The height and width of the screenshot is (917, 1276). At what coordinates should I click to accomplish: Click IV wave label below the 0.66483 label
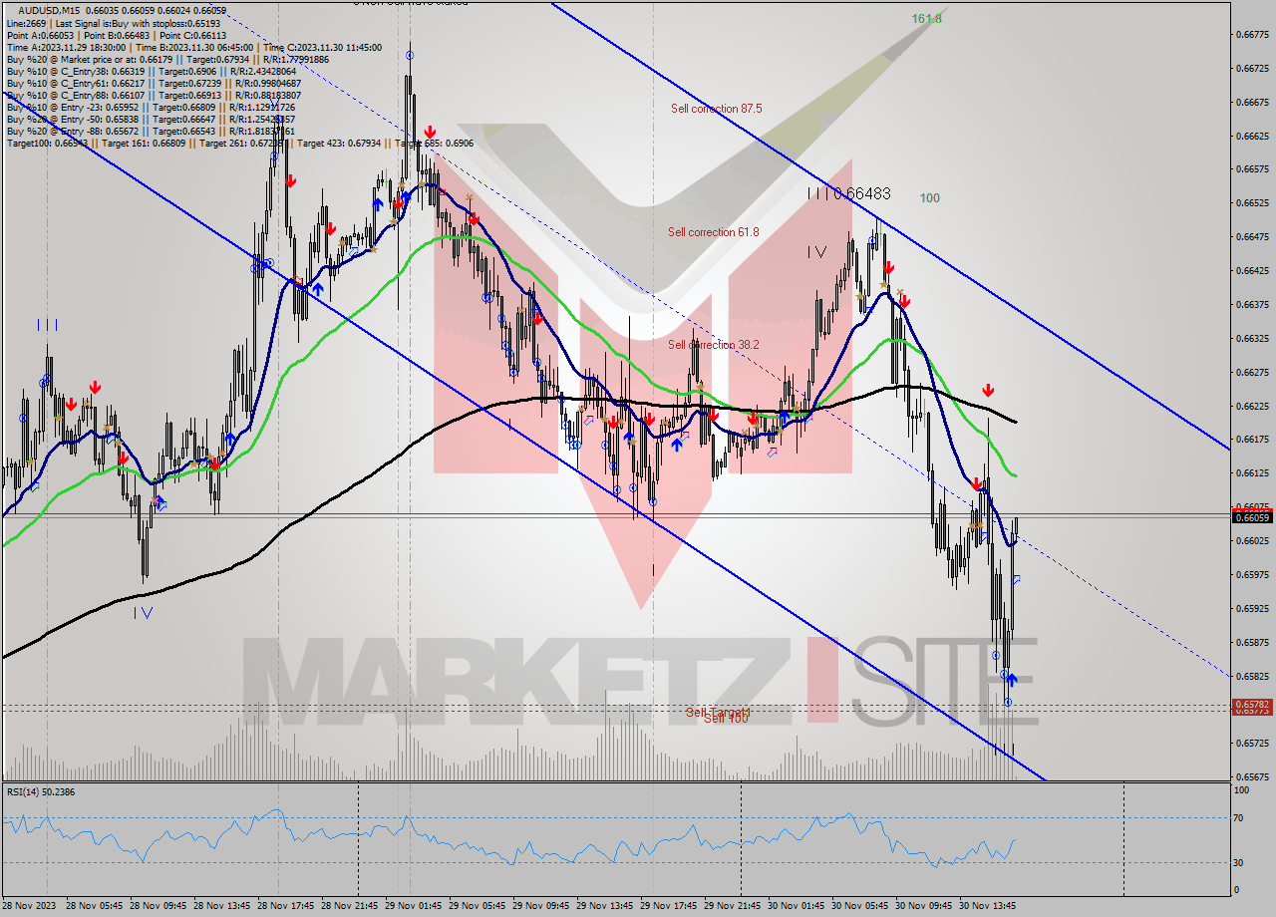tap(816, 253)
